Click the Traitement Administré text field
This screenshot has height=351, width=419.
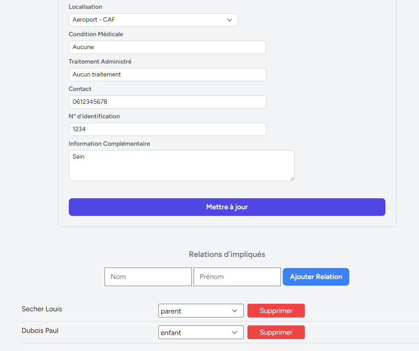167,75
